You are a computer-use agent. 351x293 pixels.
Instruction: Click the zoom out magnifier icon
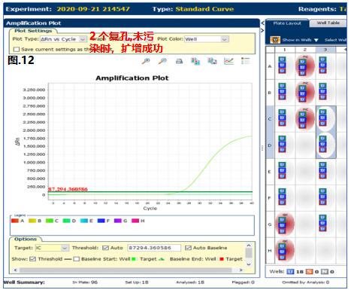point(162,61)
